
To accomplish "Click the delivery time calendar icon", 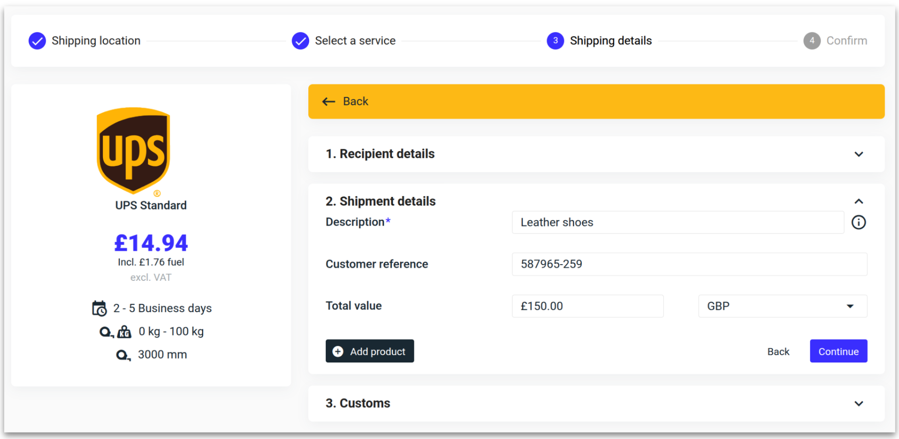I will 99,308.
